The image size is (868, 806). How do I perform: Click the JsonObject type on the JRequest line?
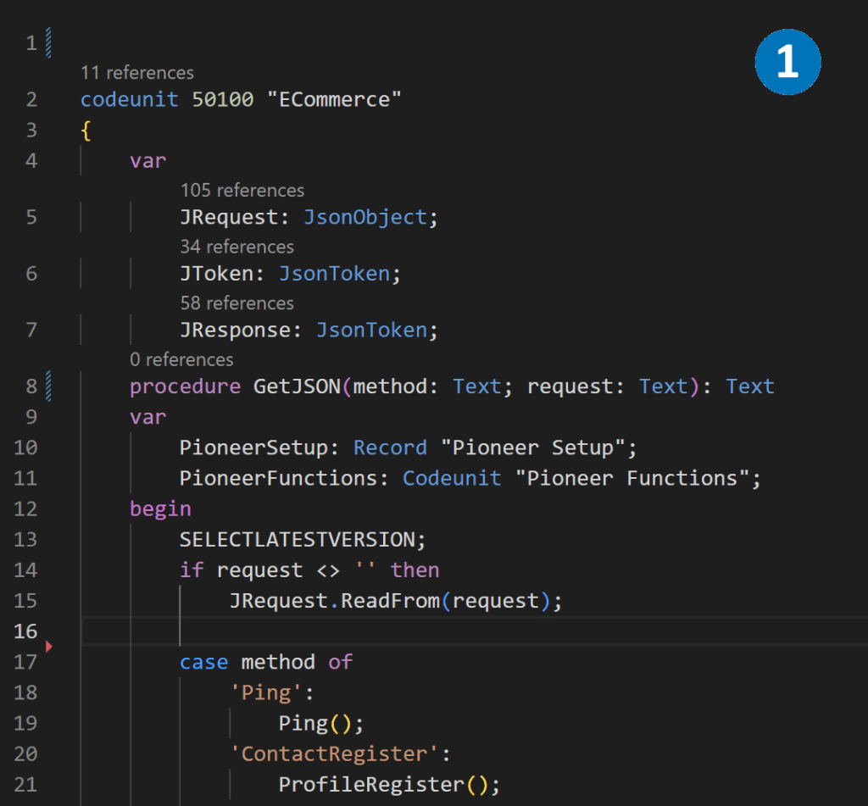[x=365, y=218]
